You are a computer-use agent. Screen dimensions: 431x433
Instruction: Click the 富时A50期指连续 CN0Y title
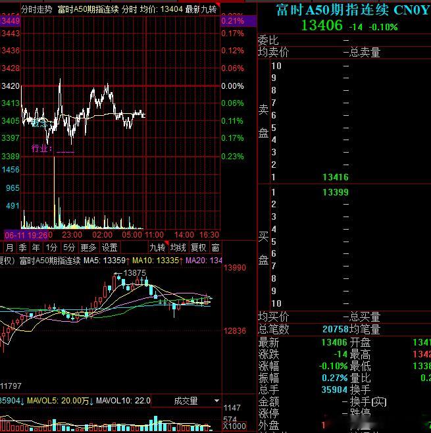click(353, 11)
